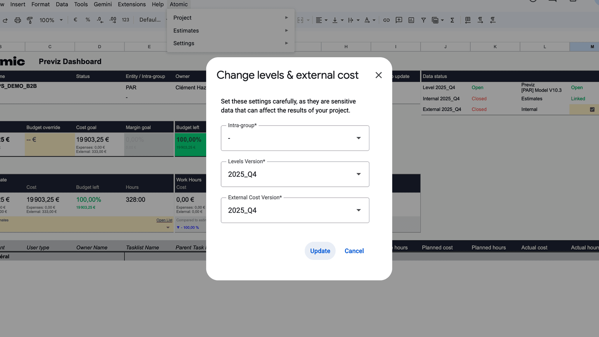The height and width of the screenshot is (337, 599).
Task: Open the External Cost Version dropdown
Action: pos(295,210)
